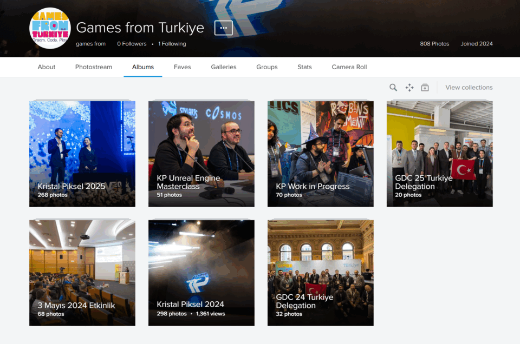The height and width of the screenshot is (344, 520).
Task: Open the KP Unreal Engine Masterclass album
Action: tap(201, 154)
